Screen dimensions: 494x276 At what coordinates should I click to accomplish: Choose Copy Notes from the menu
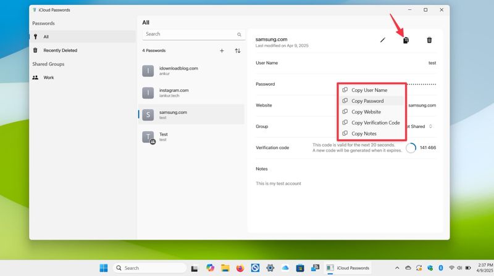click(x=372, y=134)
